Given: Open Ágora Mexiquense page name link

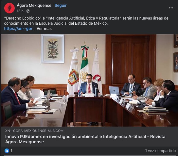Looking at the screenshot, I should tap(34, 6).
